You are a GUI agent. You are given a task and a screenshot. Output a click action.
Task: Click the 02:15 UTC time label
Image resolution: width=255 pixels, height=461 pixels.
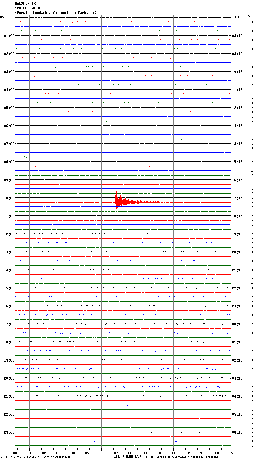click(237, 360)
